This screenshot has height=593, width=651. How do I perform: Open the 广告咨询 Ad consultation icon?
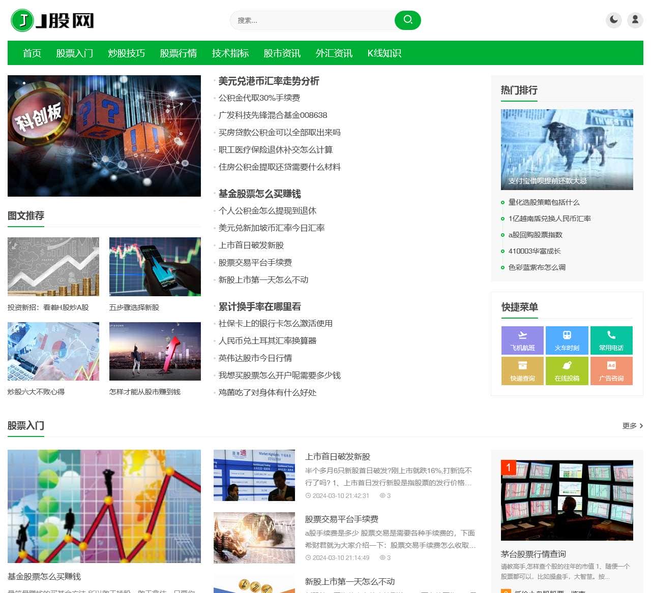click(x=611, y=371)
